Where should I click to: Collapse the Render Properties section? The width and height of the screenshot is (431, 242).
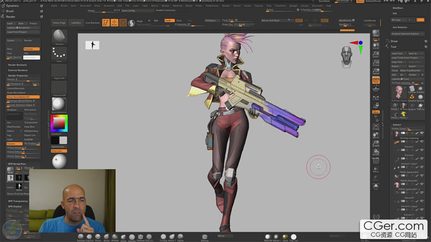click(18, 75)
